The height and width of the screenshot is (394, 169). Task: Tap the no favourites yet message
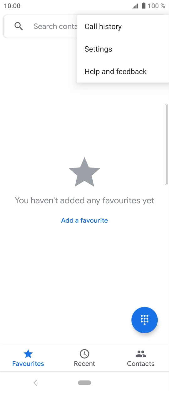click(x=84, y=200)
